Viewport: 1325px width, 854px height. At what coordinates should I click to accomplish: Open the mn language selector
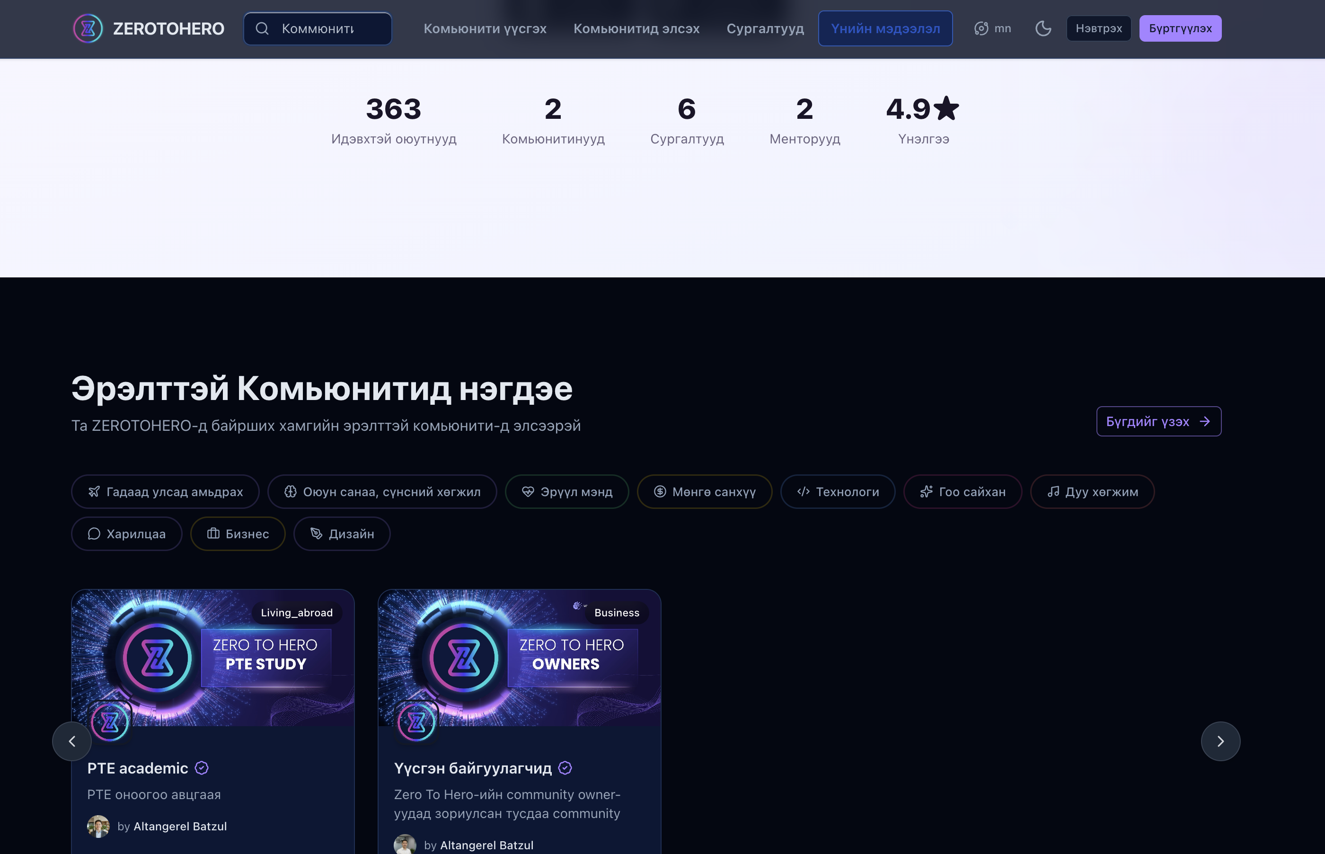click(x=992, y=28)
